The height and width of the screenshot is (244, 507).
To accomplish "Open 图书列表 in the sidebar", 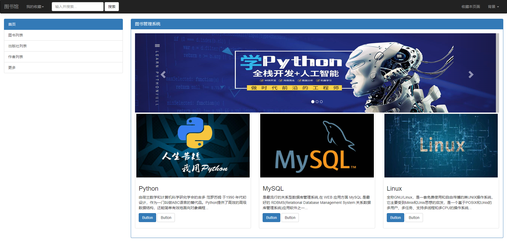I will 63,35.
